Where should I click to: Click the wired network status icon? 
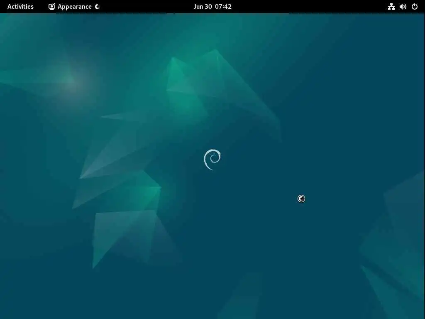(x=391, y=7)
